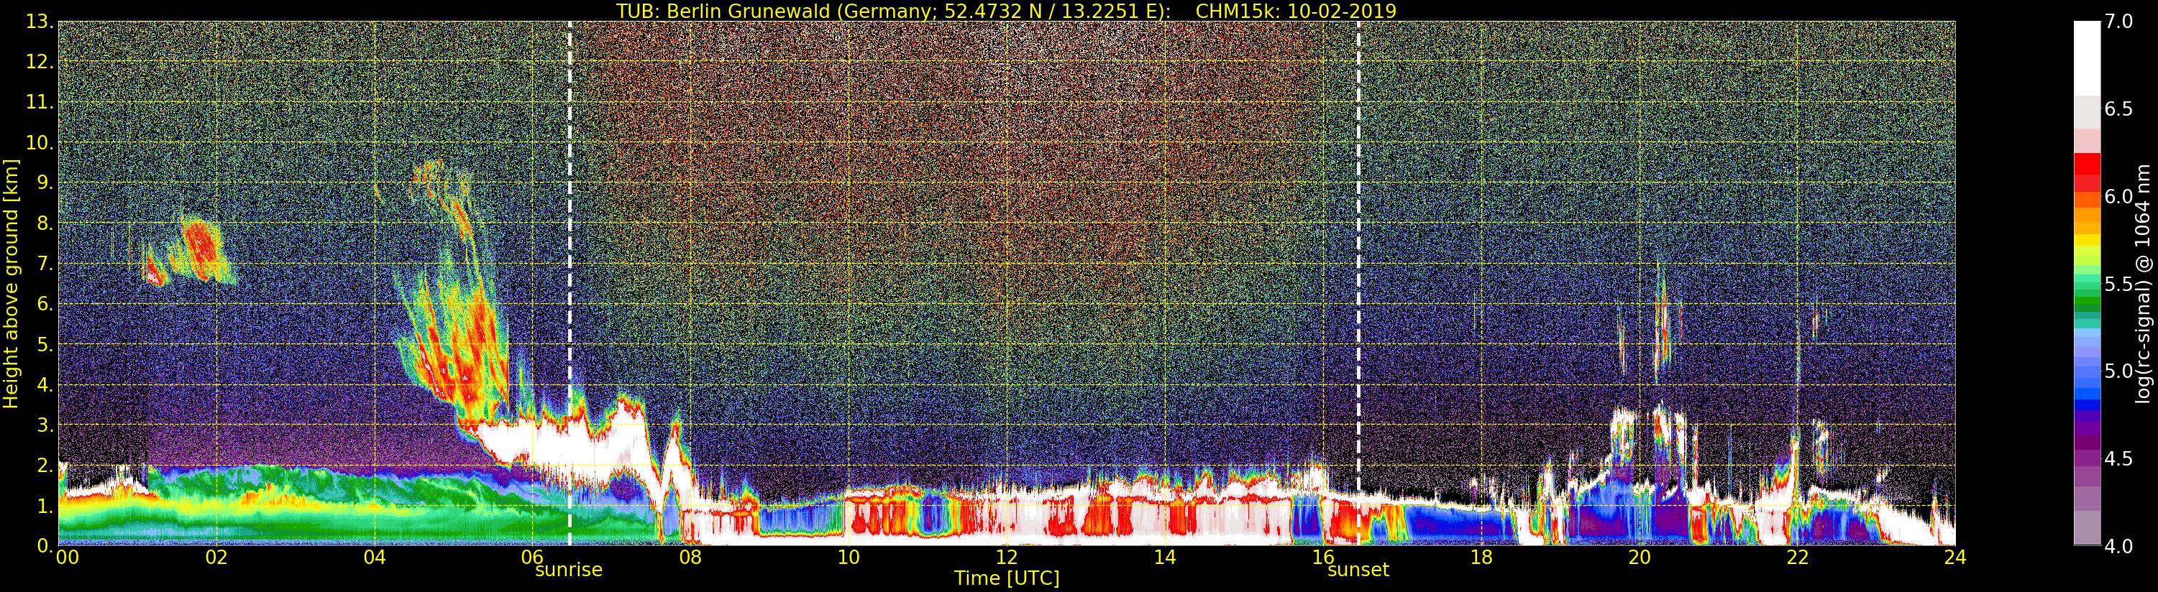
Task: Click the '6.5' colorbar tick value
Action: (2118, 109)
